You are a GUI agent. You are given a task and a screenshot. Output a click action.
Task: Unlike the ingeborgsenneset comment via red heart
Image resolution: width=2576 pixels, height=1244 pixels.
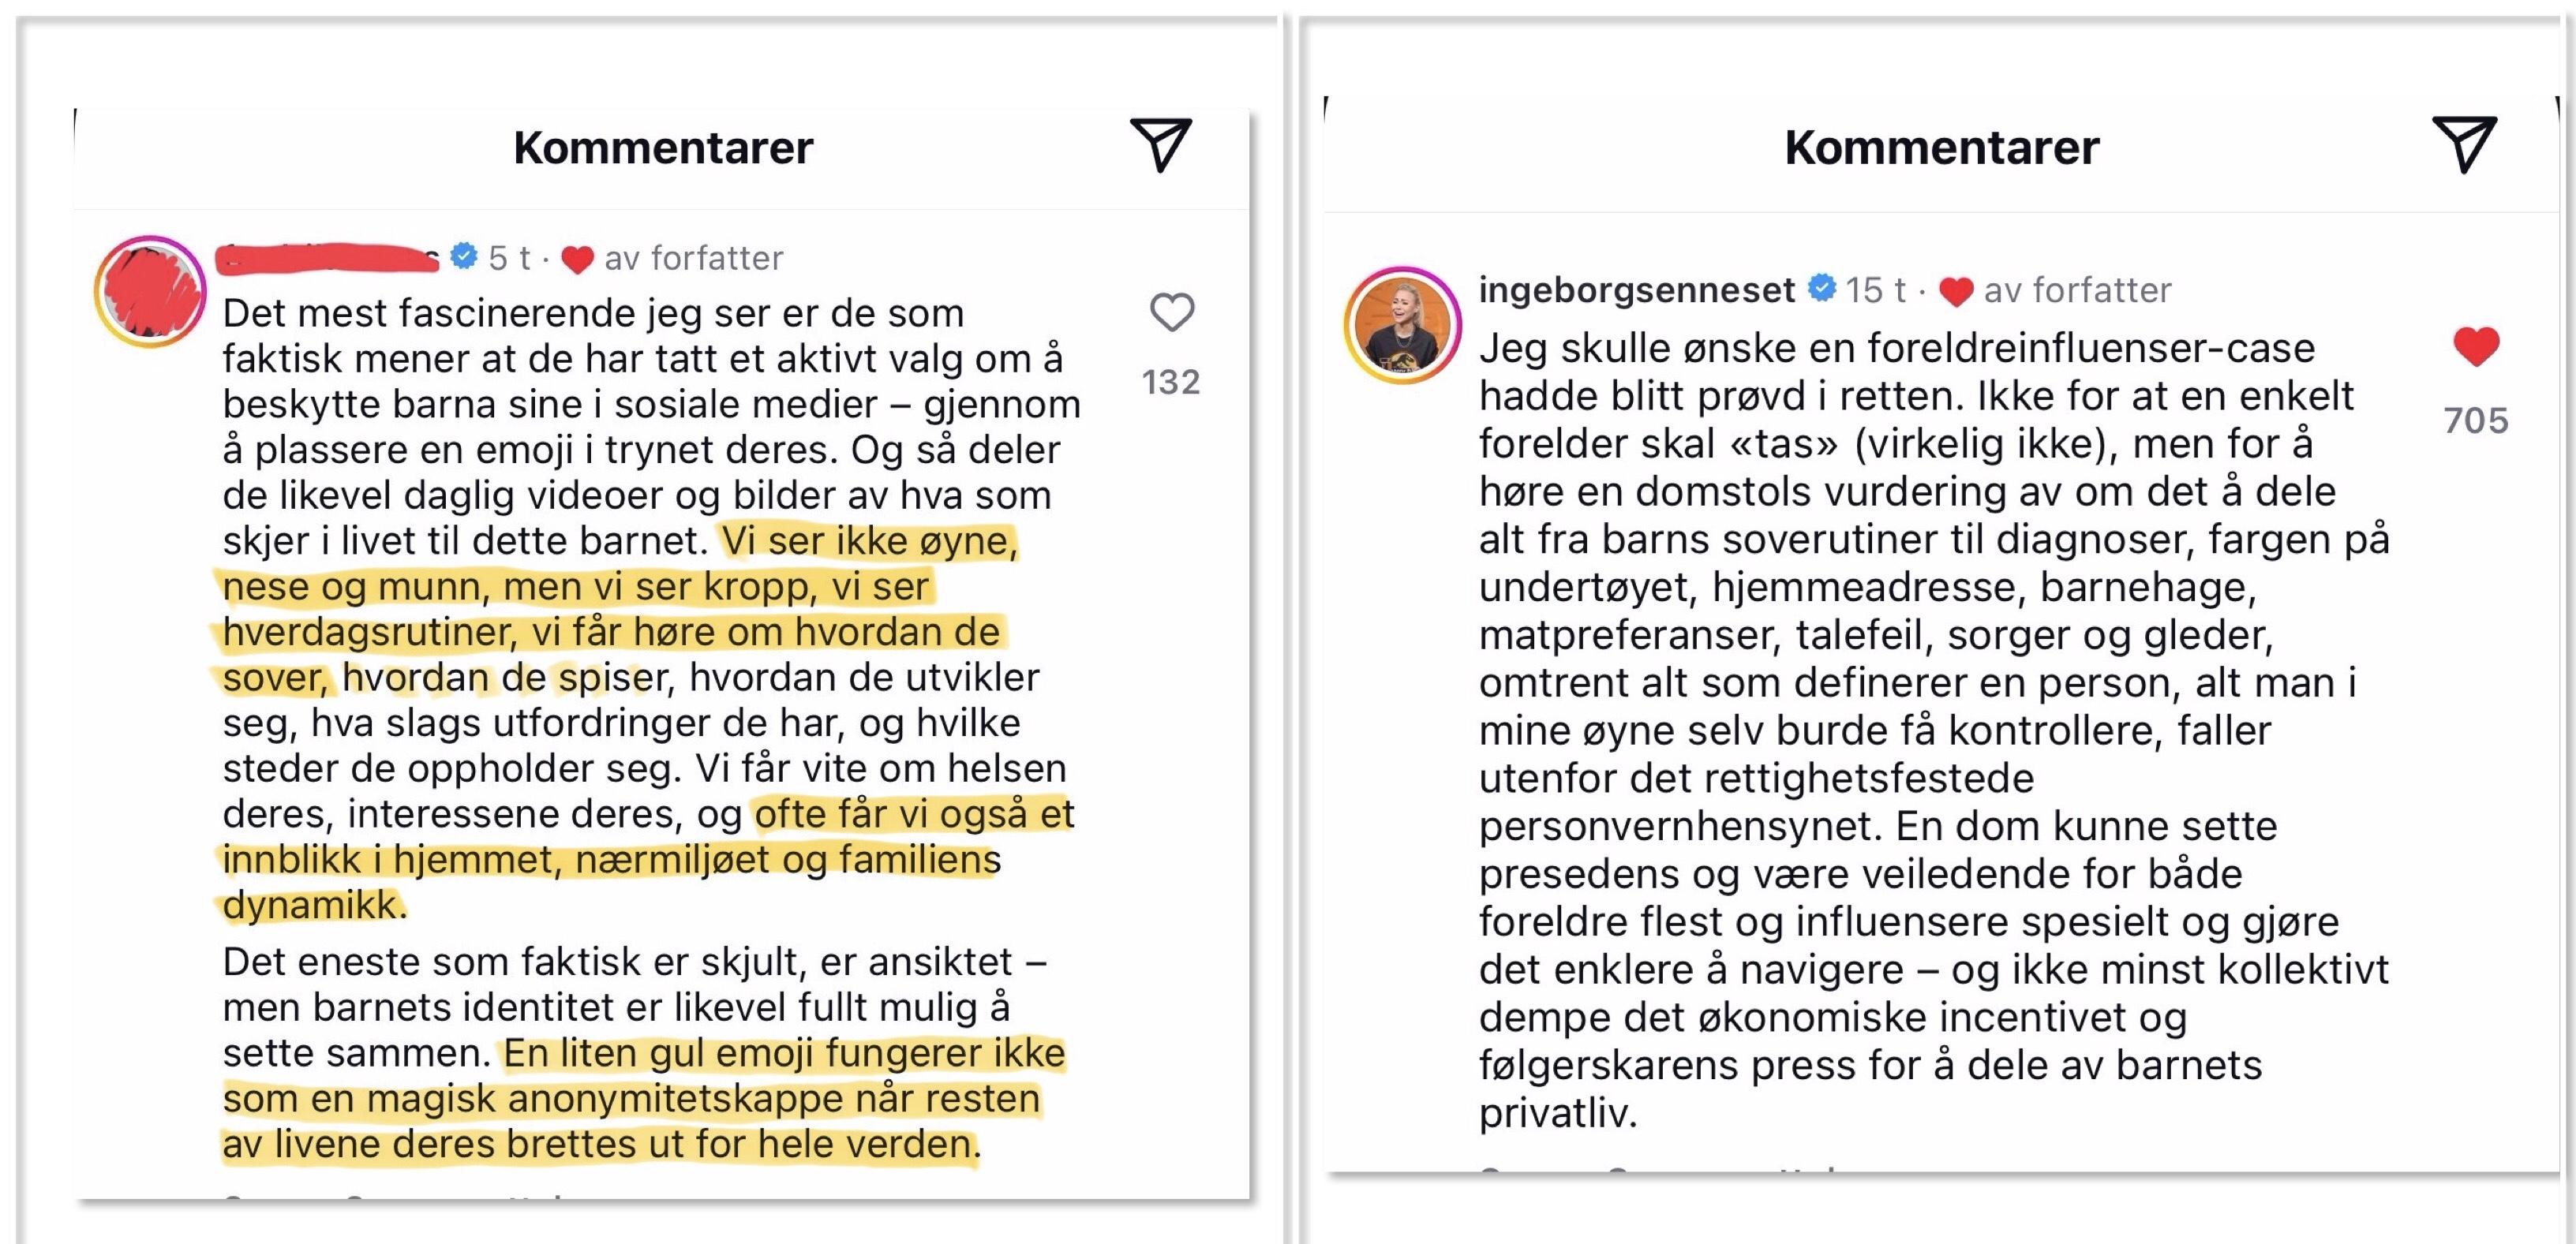(2476, 346)
